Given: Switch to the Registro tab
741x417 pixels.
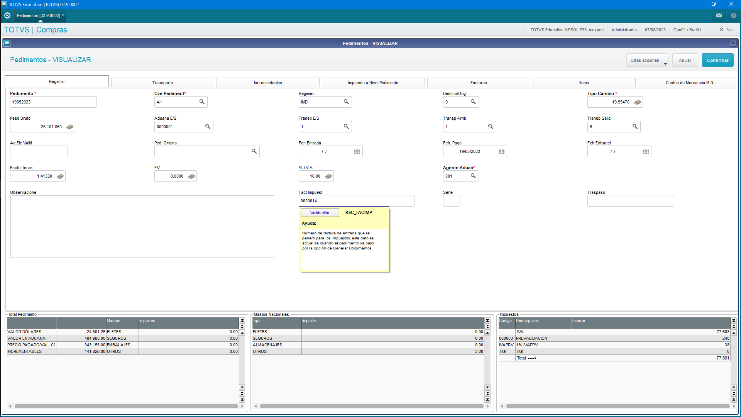Looking at the screenshot, I should pyautogui.click(x=57, y=81).
